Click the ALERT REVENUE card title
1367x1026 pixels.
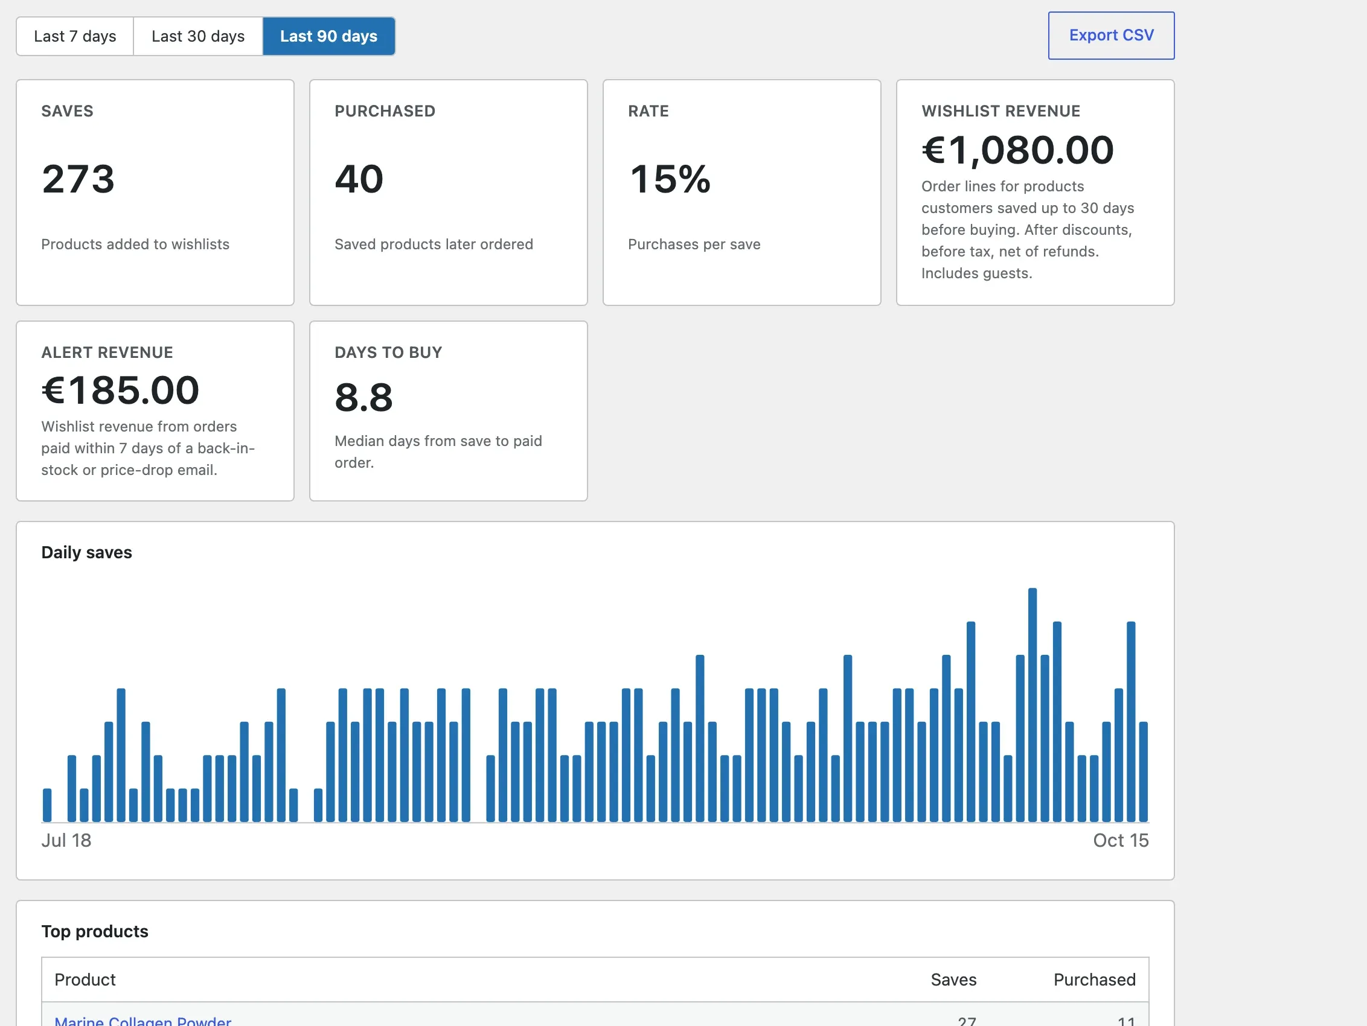pos(107,352)
